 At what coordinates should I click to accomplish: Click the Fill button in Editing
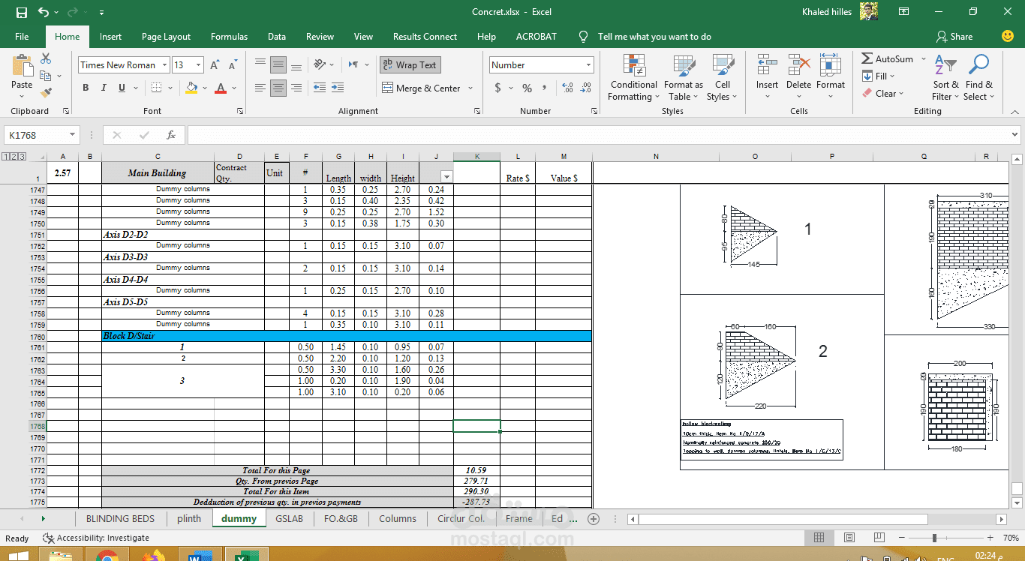[878, 76]
